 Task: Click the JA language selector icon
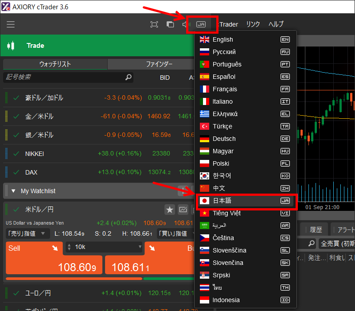(202, 24)
